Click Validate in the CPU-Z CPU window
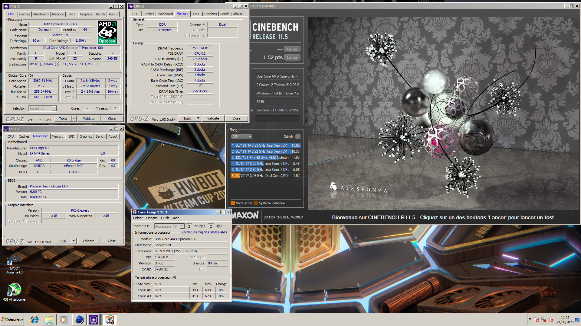Viewport: 581px width, 326px height. click(x=89, y=119)
